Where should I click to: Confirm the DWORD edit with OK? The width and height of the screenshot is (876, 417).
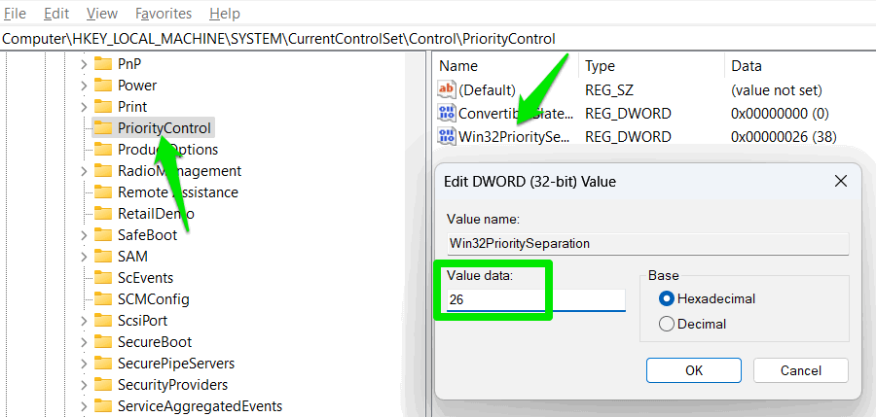pos(693,370)
